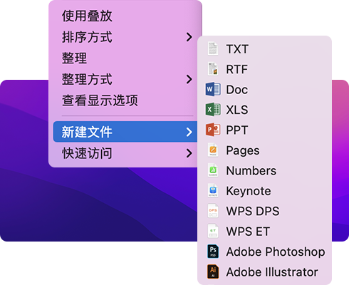Click the WPS ET file icon
The height and width of the screenshot is (285, 349).
tap(213, 232)
